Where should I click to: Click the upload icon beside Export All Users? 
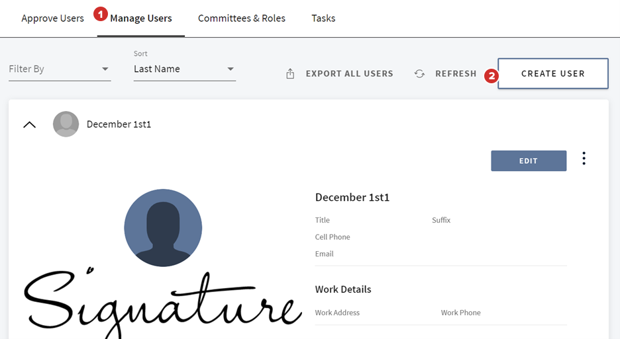tap(290, 74)
